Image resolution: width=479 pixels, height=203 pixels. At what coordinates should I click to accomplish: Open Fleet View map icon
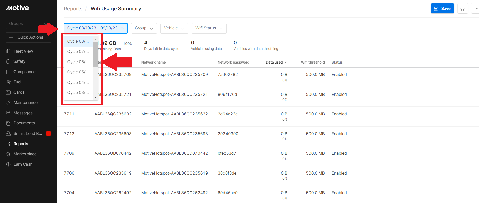[x=8, y=51]
